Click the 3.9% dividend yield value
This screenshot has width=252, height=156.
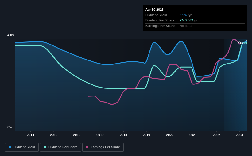pos(183,15)
